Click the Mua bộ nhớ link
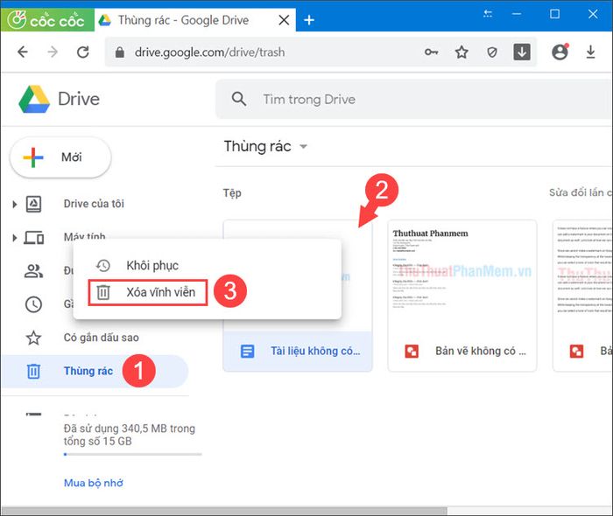The image size is (613, 516). 94,484
